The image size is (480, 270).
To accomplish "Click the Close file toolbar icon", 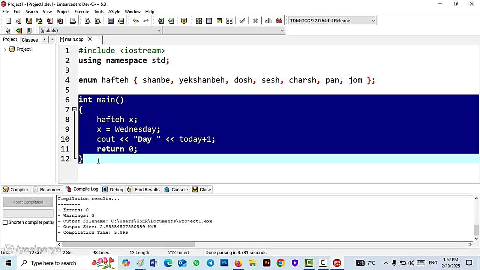I will click(49, 21).
